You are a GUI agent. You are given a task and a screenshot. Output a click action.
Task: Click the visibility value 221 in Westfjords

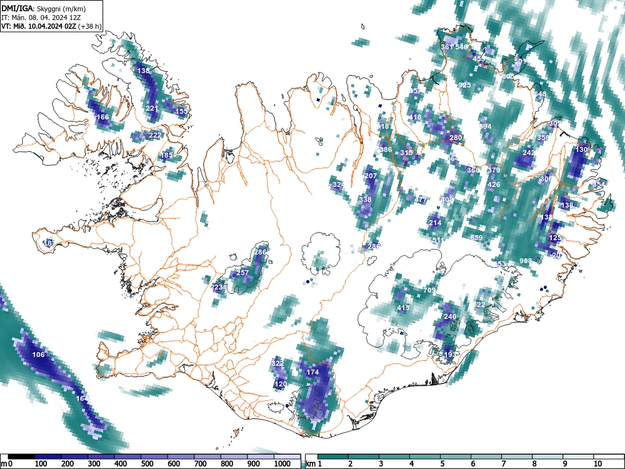[152, 108]
